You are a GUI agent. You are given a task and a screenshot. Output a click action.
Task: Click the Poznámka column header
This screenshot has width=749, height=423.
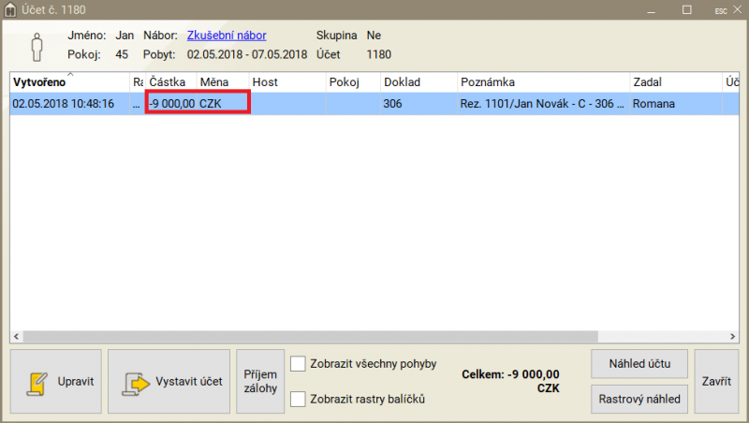coord(543,82)
